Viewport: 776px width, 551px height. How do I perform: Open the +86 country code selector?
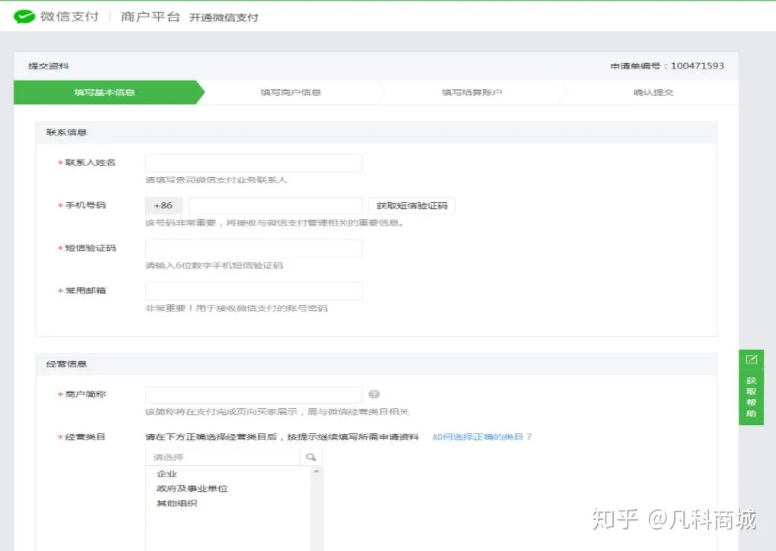coord(162,205)
